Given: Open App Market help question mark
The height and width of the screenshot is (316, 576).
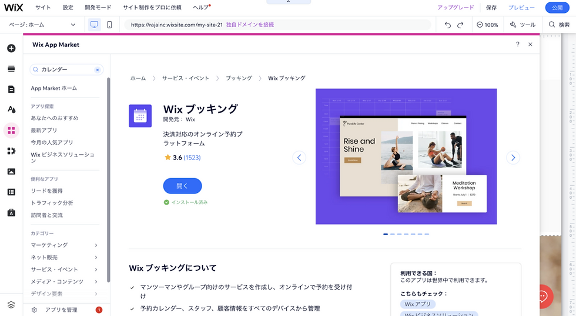Looking at the screenshot, I should [518, 45].
